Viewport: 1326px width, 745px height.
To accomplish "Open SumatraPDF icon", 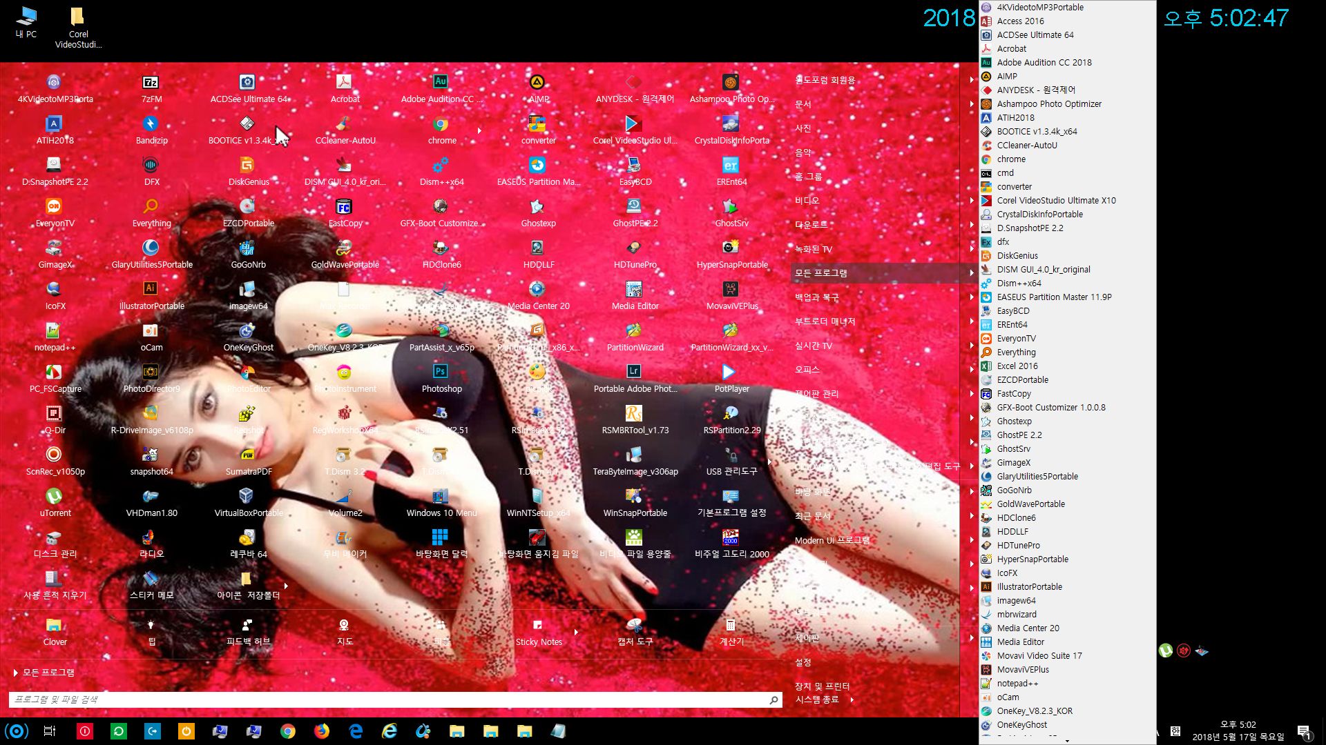I will [x=248, y=461].
